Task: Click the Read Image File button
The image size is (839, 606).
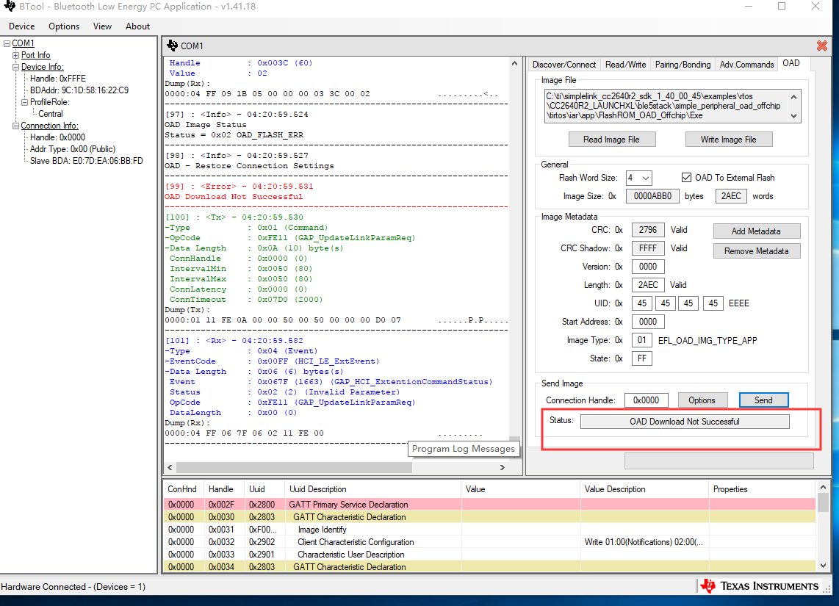Action: (x=611, y=140)
